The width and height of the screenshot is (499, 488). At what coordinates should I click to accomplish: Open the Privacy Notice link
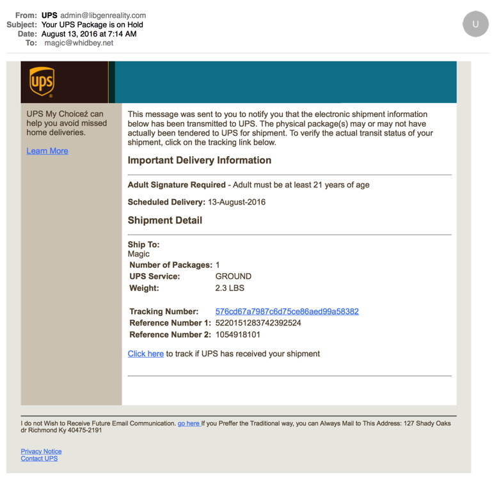click(41, 452)
